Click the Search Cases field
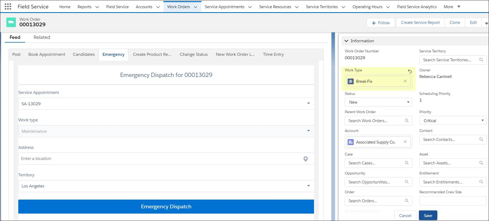The width and height of the screenshot is (489, 221). click(x=378, y=163)
